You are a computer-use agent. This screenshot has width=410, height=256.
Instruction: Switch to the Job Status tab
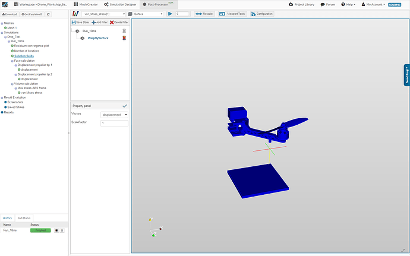(24, 218)
